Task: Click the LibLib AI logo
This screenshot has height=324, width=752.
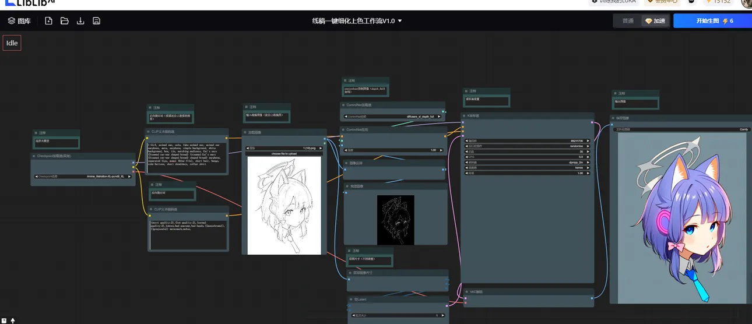Action: tap(30, 3)
